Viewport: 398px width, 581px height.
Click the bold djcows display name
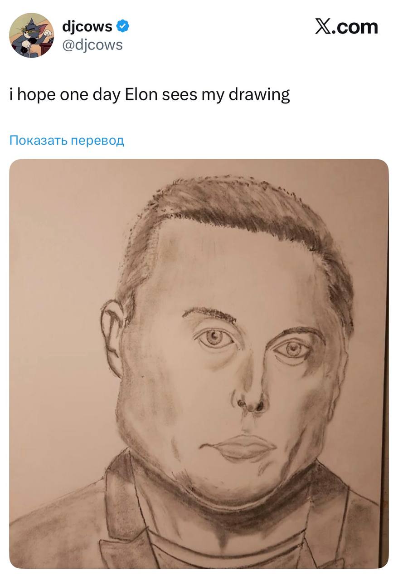tap(87, 27)
